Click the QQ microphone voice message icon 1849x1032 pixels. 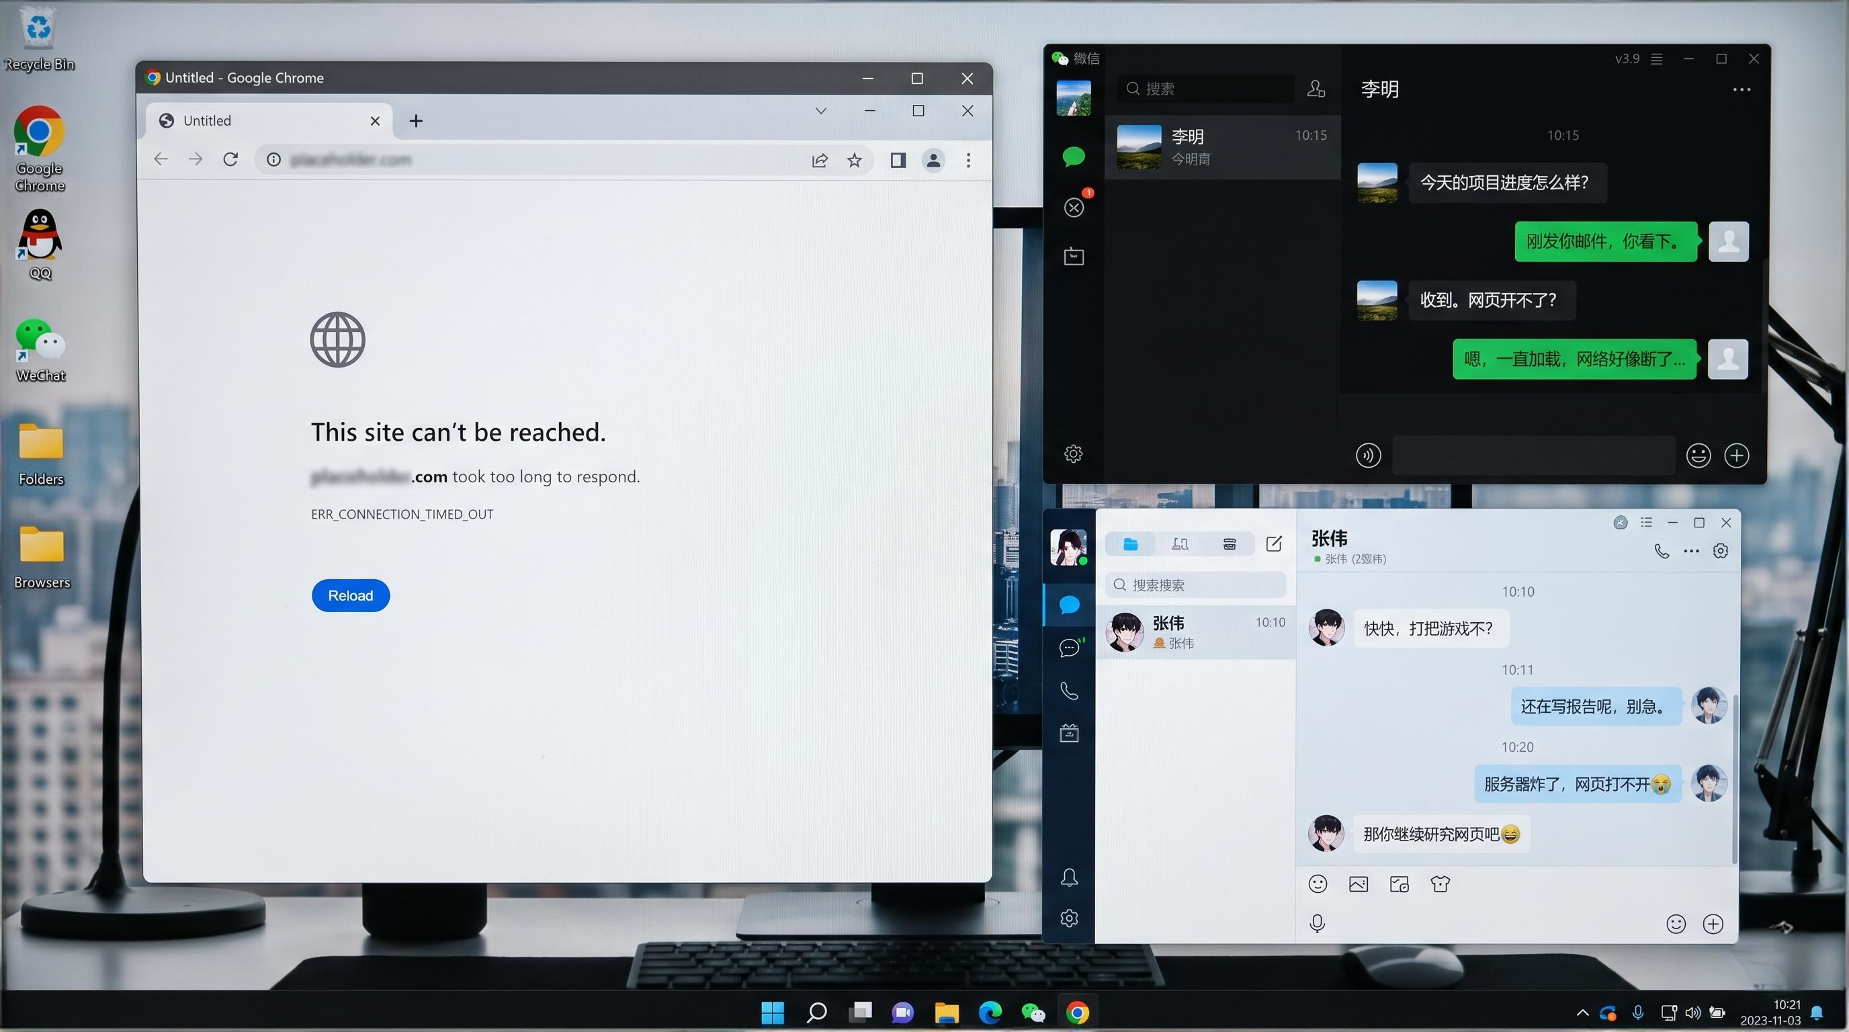[1317, 923]
